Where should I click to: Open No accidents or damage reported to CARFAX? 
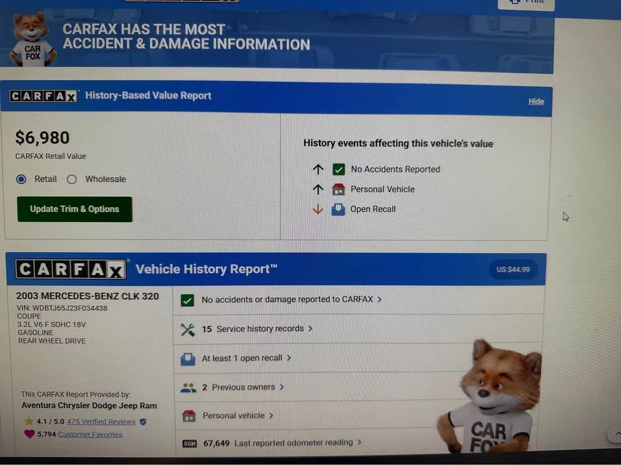(x=287, y=300)
